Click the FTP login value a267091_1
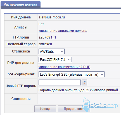The image size is (121, 115). tap(47, 37)
